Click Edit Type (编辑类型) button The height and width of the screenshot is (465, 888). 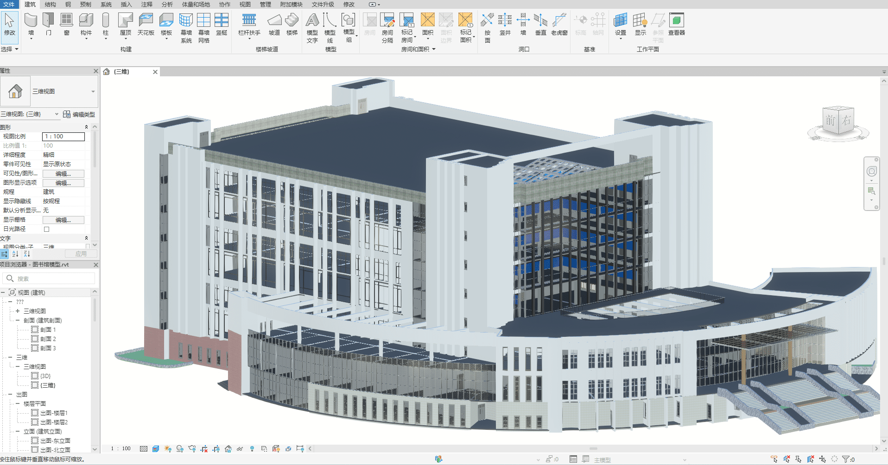(x=79, y=114)
